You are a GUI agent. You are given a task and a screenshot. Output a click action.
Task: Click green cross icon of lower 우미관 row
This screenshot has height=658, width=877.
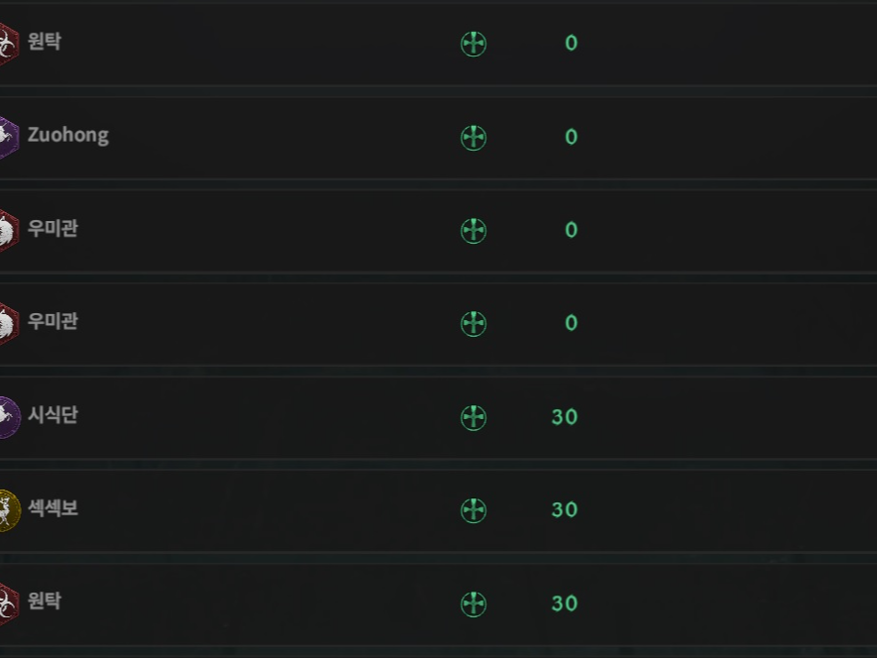click(473, 324)
